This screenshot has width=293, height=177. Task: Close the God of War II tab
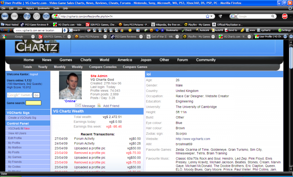[x=177, y=37]
